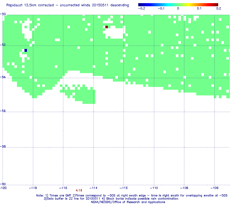Screen dimensions: 232x204
Task: Click the '-110' longitude label
Action: point(154,188)
